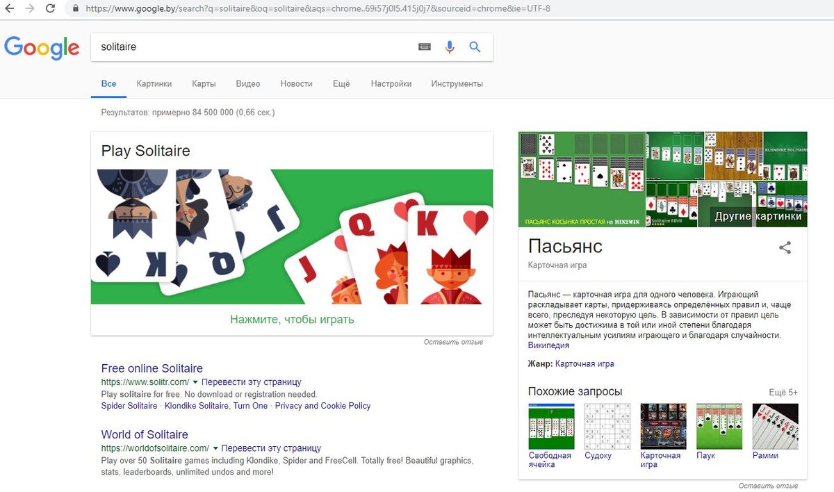This screenshot has height=492, width=834.
Task: Click Перевести эту страницу for solitr.com
Action: click(252, 382)
